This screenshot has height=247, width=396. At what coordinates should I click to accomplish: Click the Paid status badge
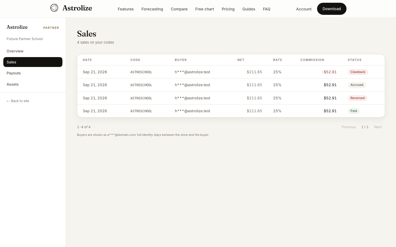point(354,111)
